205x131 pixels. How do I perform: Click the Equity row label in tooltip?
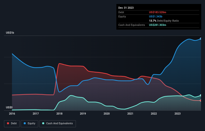pos(122,16)
